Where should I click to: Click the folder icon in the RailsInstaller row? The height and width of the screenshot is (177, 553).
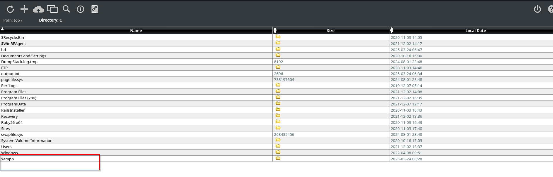[278, 110]
